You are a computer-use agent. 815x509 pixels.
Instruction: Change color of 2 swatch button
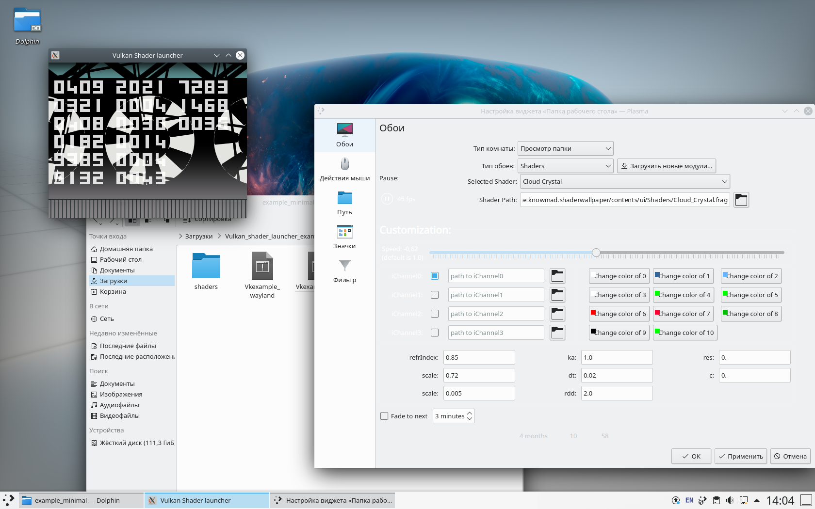tap(751, 276)
